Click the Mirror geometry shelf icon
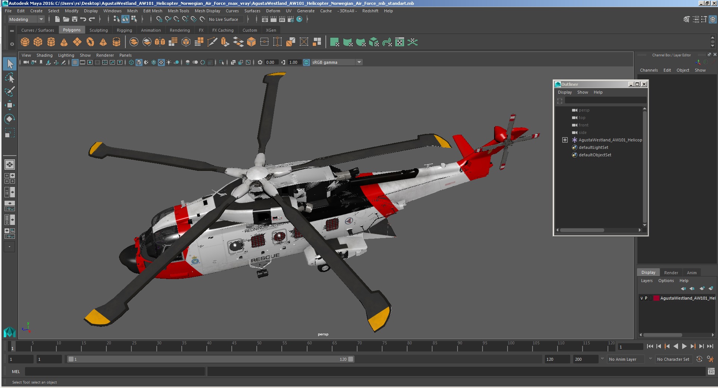The width and height of the screenshot is (718, 388). pyautogui.click(x=160, y=42)
